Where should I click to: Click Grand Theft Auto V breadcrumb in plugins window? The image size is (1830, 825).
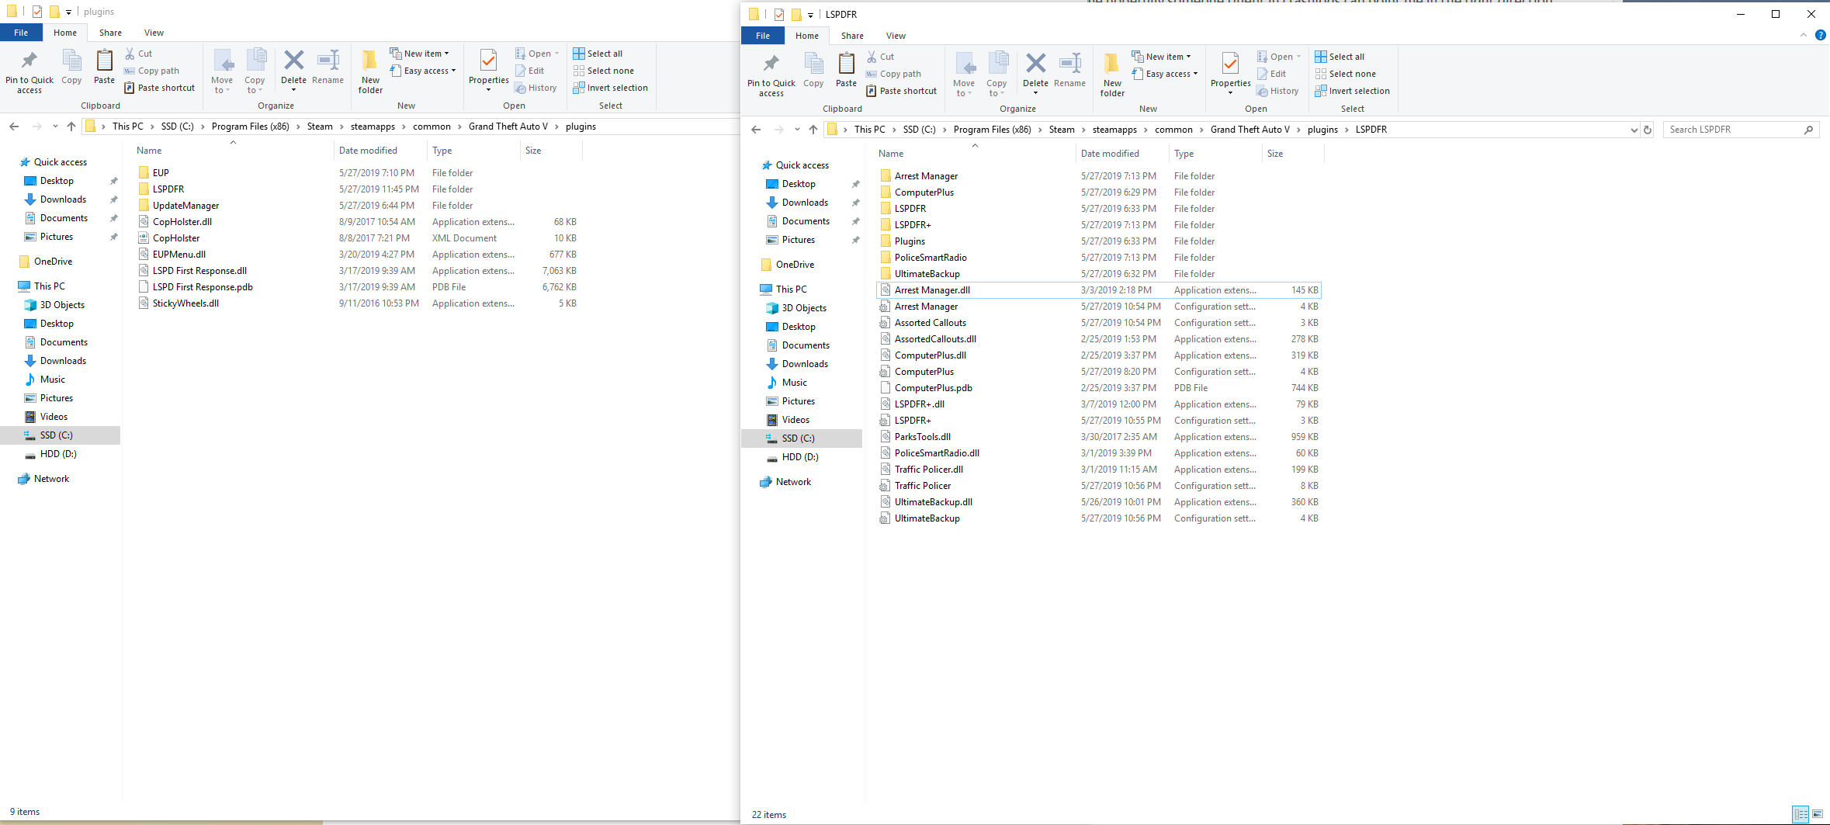pos(508,127)
